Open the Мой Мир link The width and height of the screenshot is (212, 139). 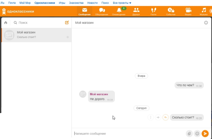(x=25, y=3)
